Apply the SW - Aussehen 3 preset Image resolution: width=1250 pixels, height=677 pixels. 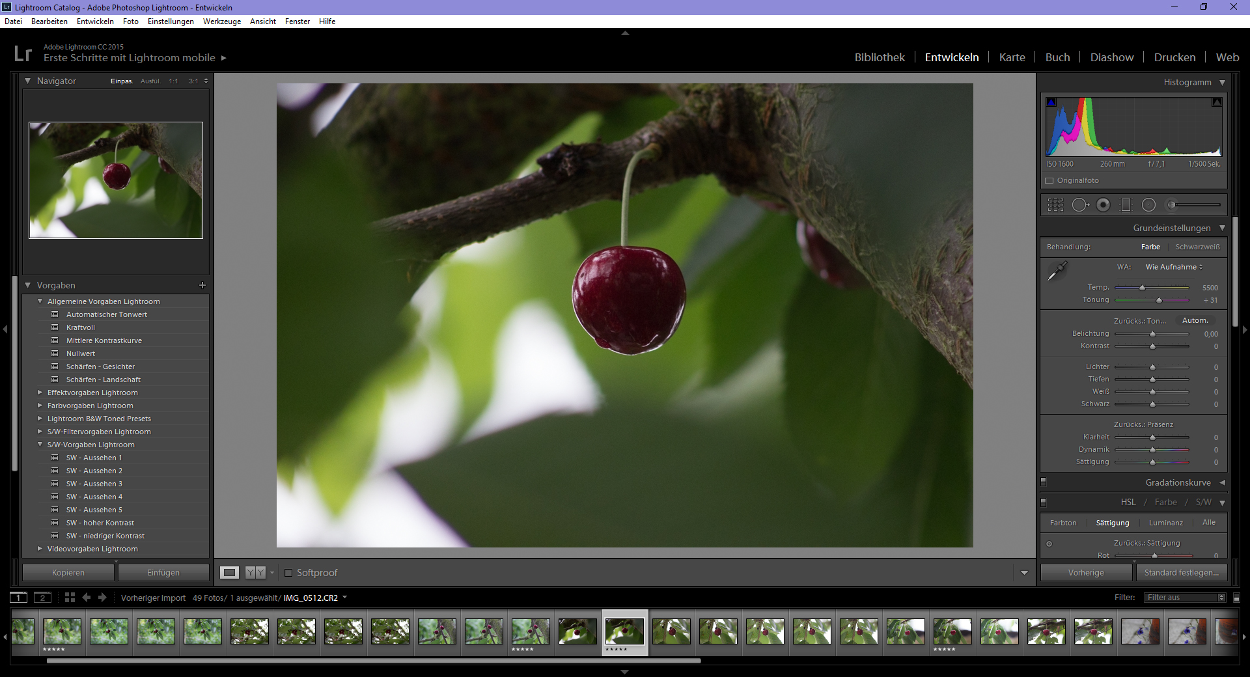click(94, 484)
